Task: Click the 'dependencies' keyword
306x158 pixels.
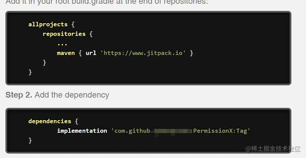Action: pyautogui.click(x=50, y=121)
